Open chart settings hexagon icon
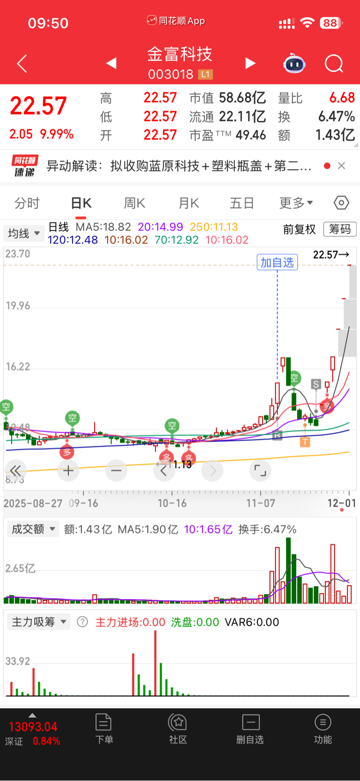This screenshot has height=781, width=360. click(x=341, y=203)
